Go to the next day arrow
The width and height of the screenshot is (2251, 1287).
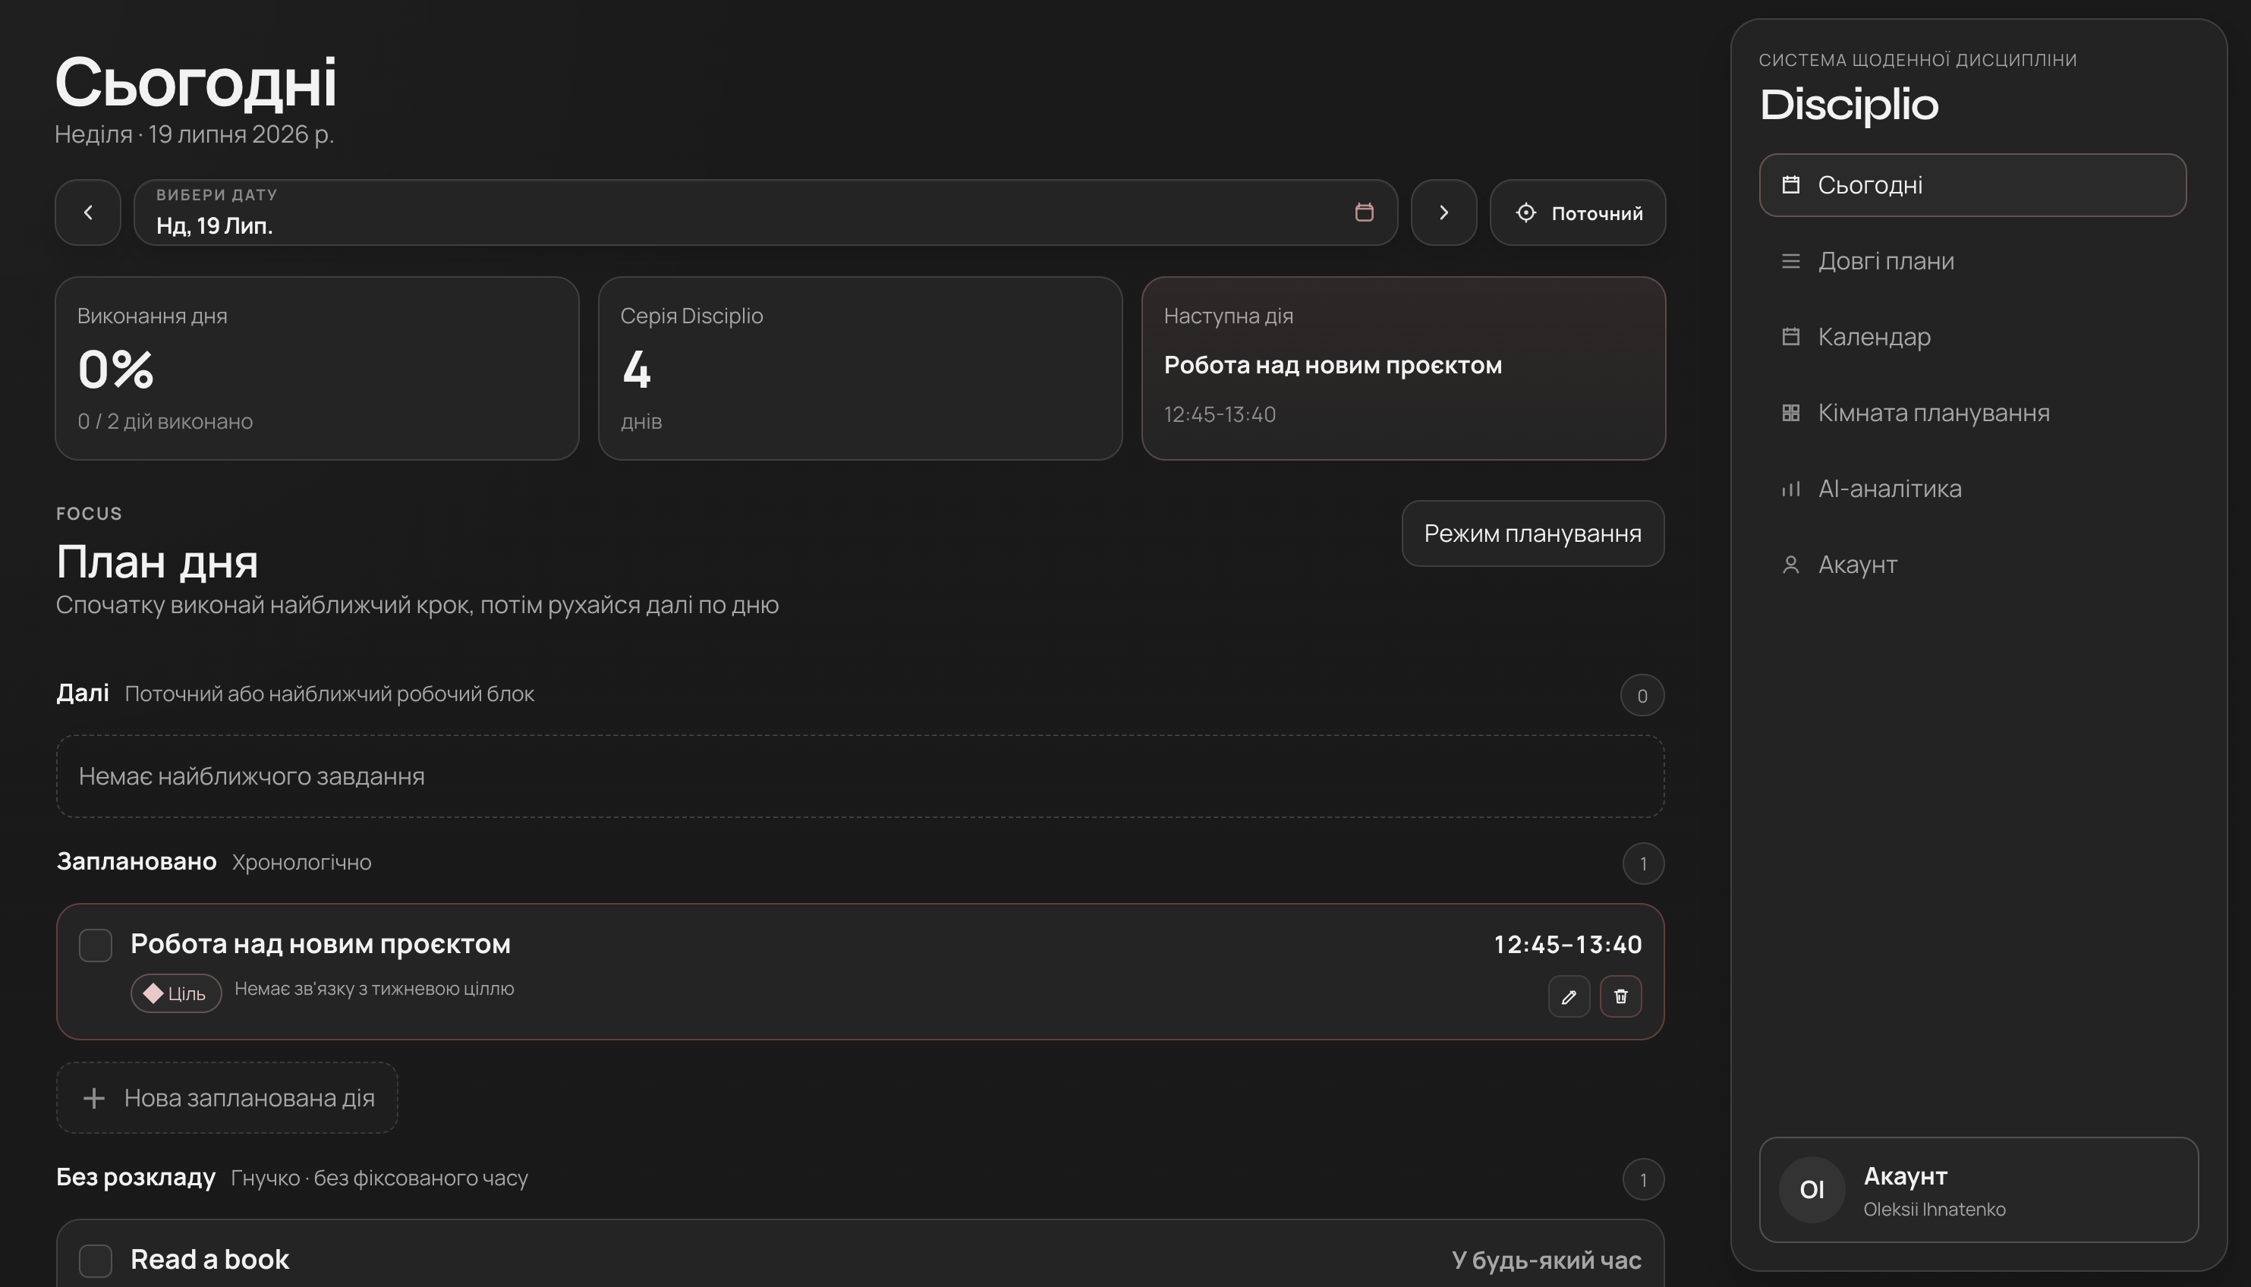[x=1443, y=212]
